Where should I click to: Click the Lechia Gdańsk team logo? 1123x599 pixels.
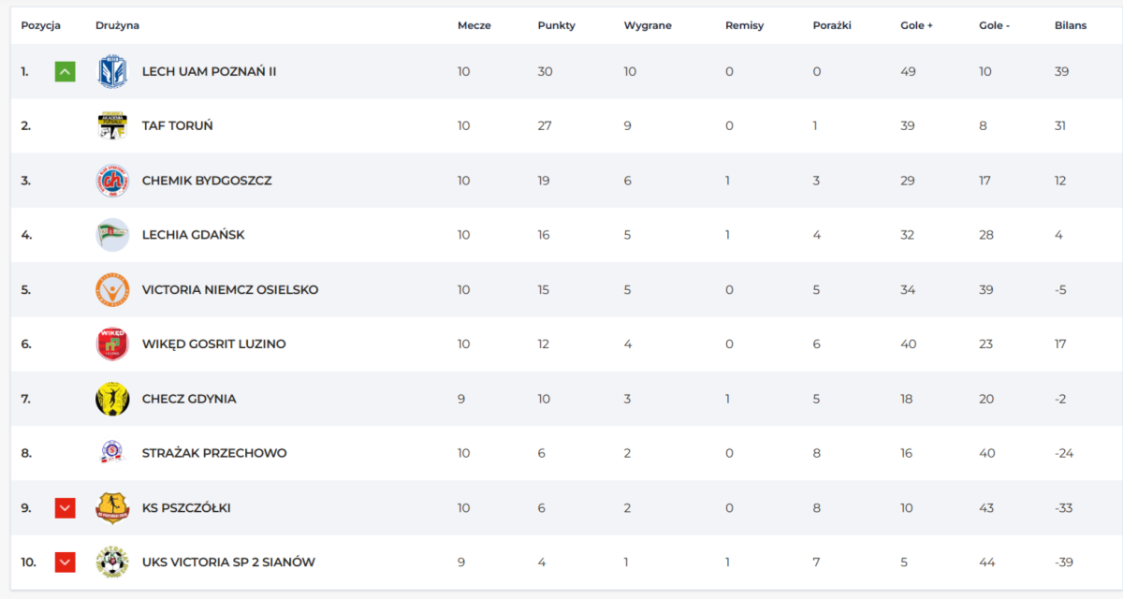(x=112, y=235)
